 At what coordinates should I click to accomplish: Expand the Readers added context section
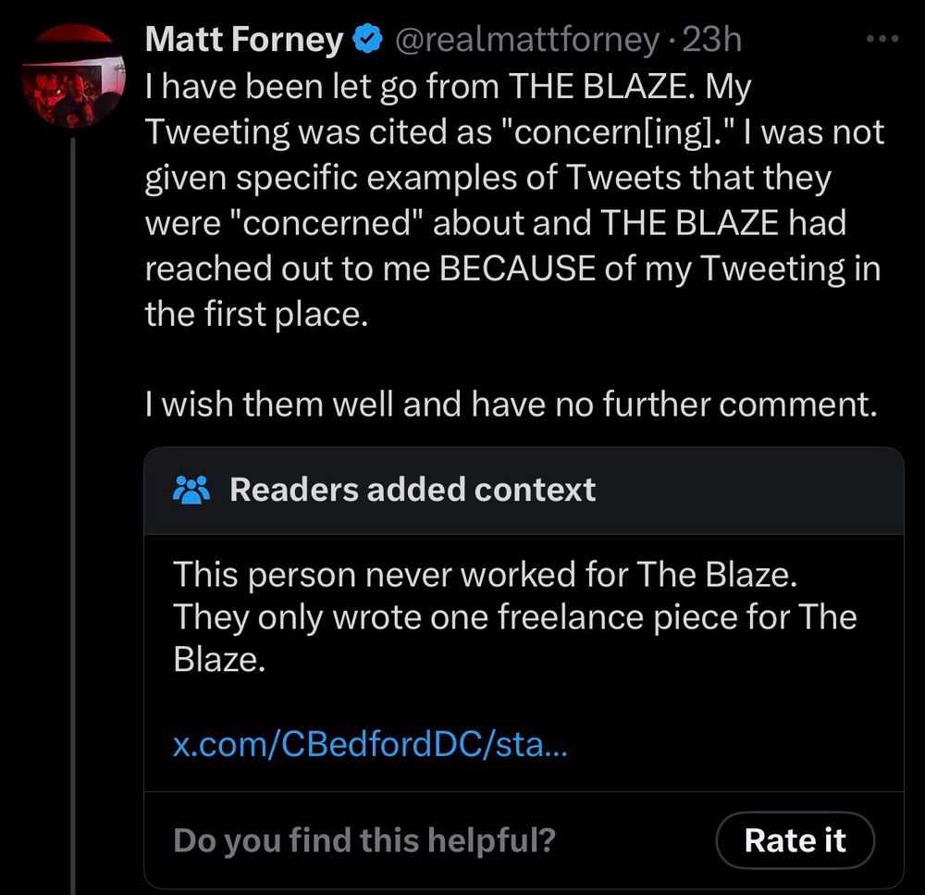point(413,489)
